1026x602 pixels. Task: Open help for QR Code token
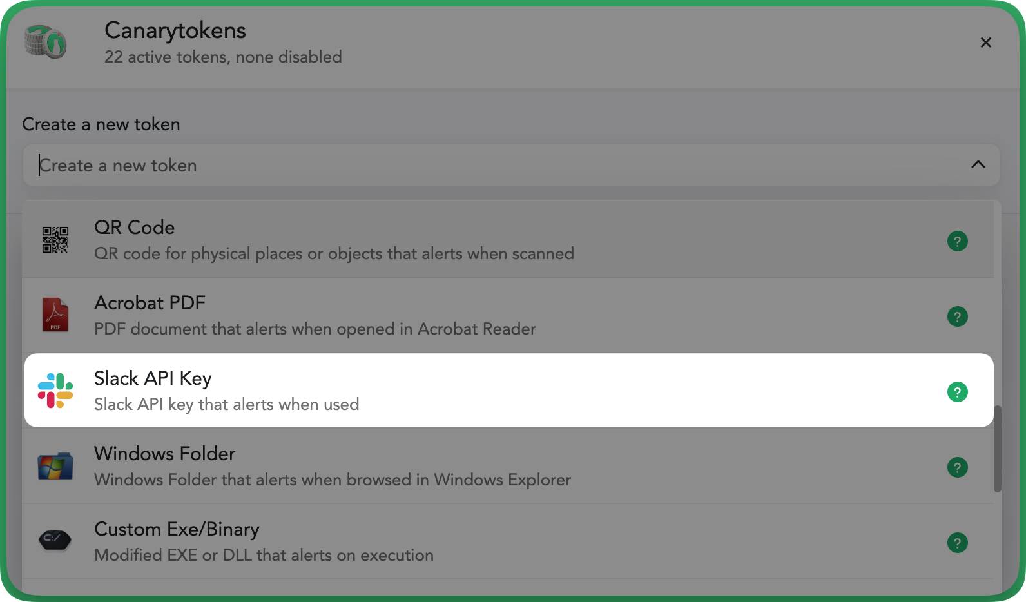[958, 241]
